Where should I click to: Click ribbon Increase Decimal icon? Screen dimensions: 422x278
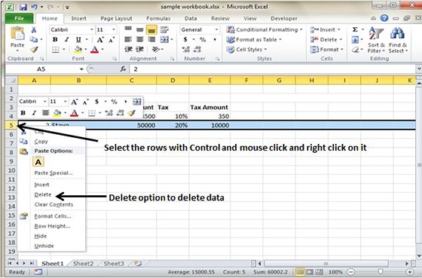(x=186, y=49)
